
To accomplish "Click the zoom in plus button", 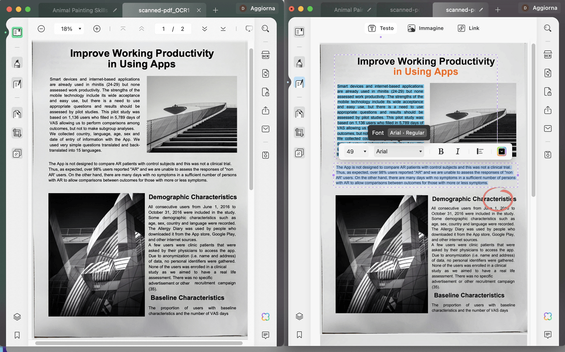I will [97, 29].
